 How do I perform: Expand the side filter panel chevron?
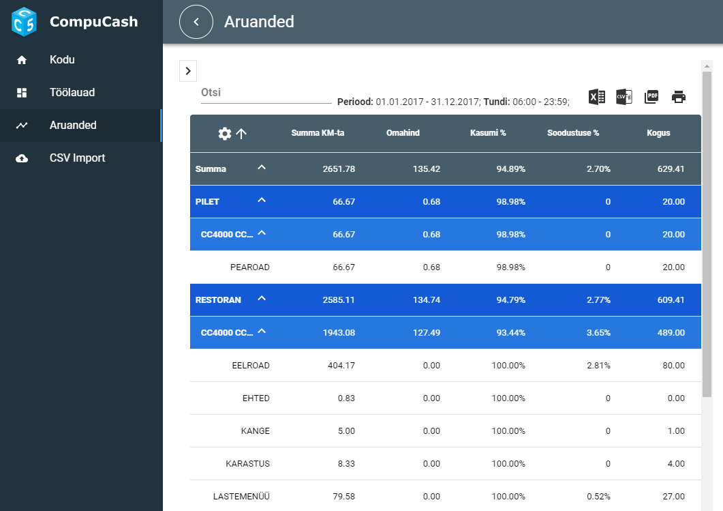click(188, 70)
